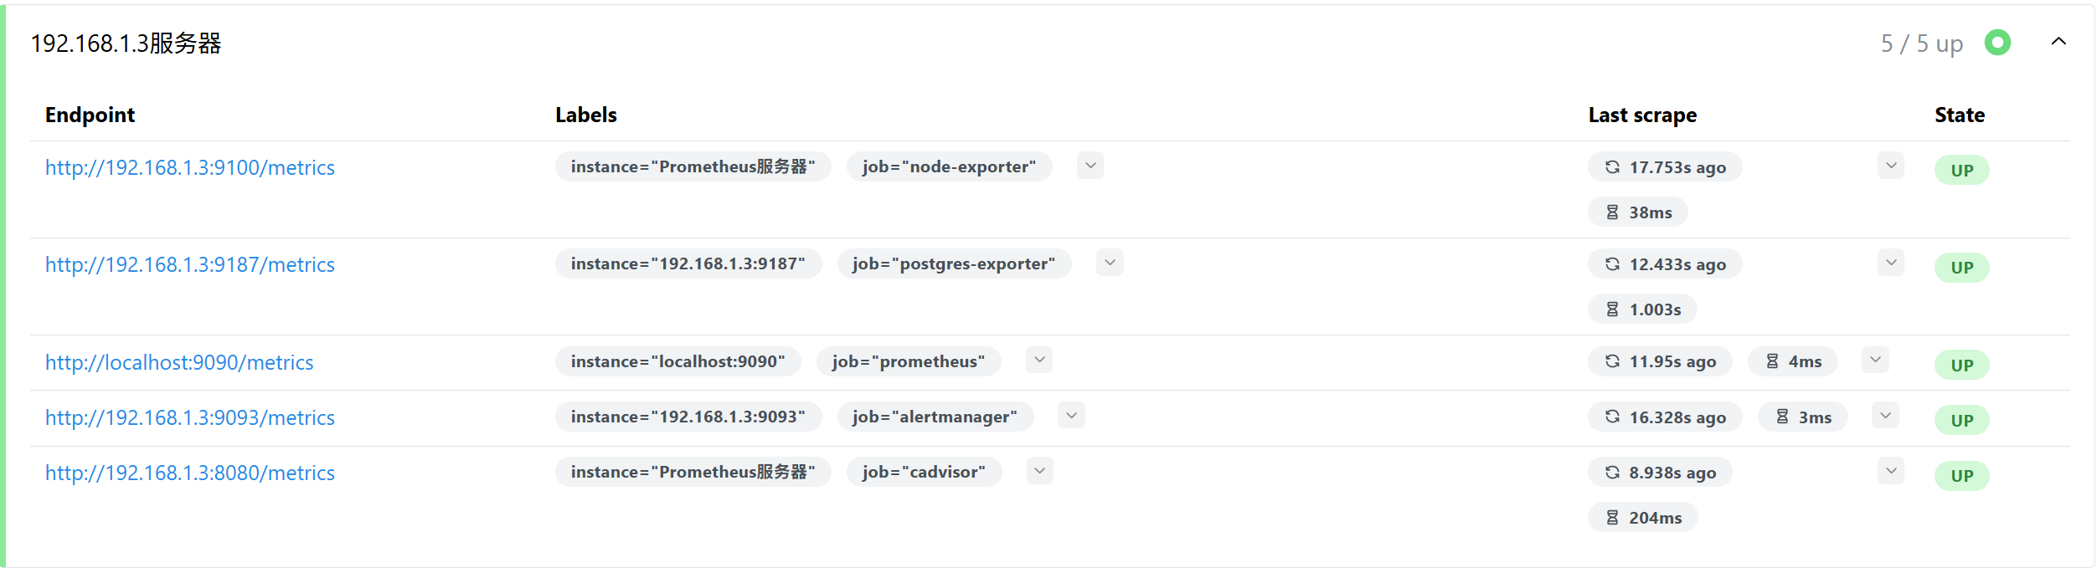The image size is (2097, 578).
Task: Expand labels for the cadvisor target
Action: point(1039,471)
